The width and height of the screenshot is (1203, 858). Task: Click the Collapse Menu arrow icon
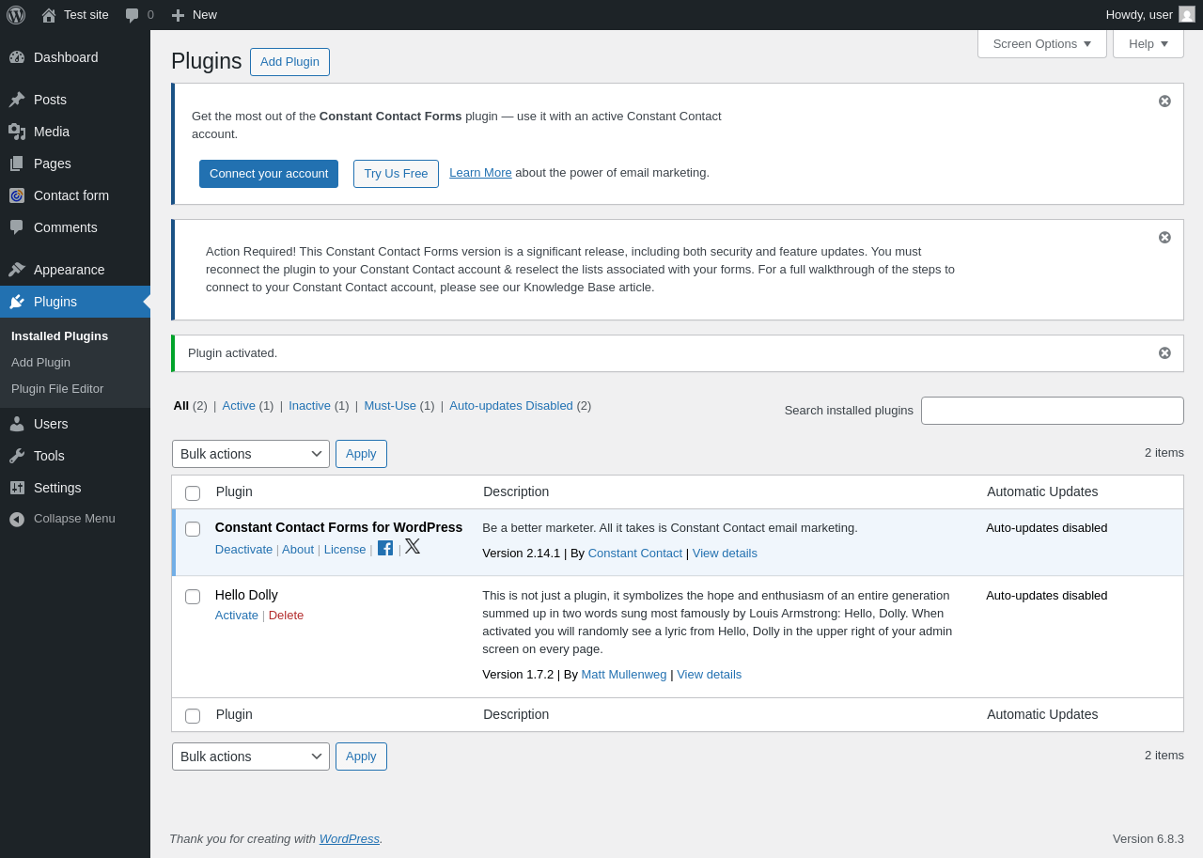pyautogui.click(x=17, y=519)
